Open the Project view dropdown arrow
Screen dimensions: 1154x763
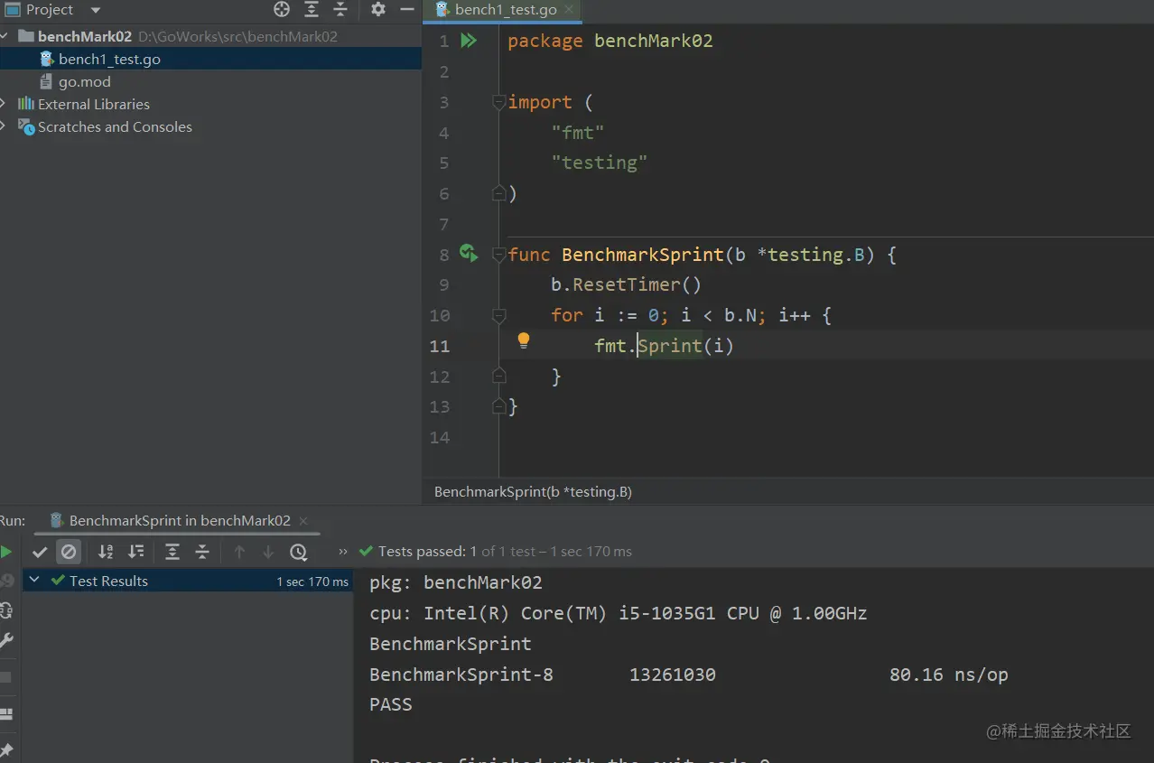tap(95, 10)
